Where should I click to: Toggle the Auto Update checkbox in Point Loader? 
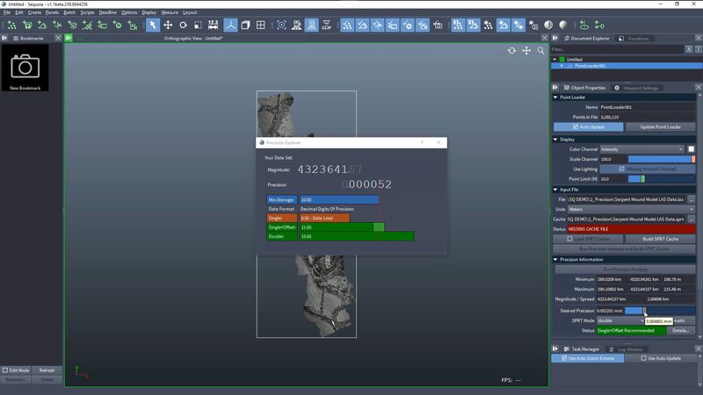click(x=576, y=126)
